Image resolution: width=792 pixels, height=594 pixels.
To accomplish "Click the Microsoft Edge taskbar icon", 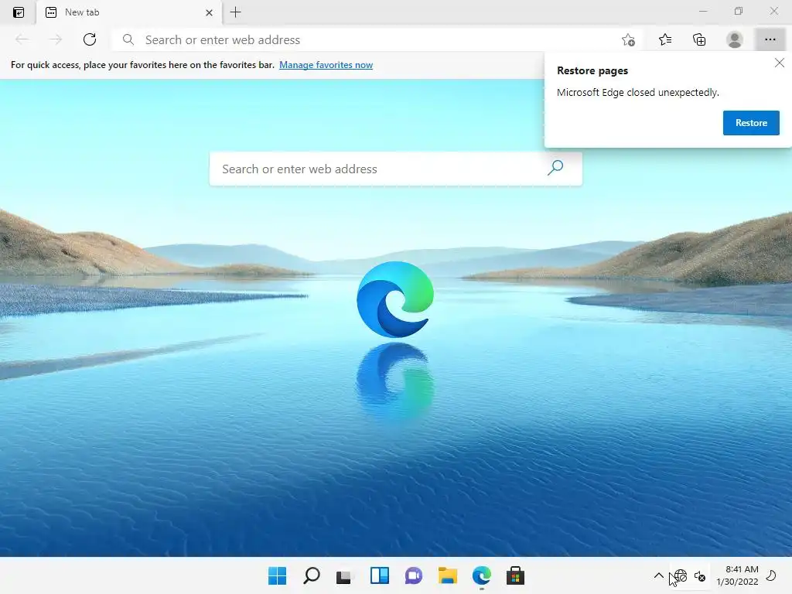I will click(482, 575).
